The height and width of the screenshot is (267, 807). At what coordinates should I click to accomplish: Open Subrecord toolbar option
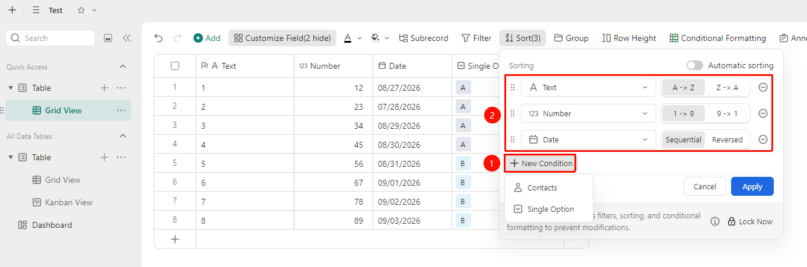click(424, 38)
